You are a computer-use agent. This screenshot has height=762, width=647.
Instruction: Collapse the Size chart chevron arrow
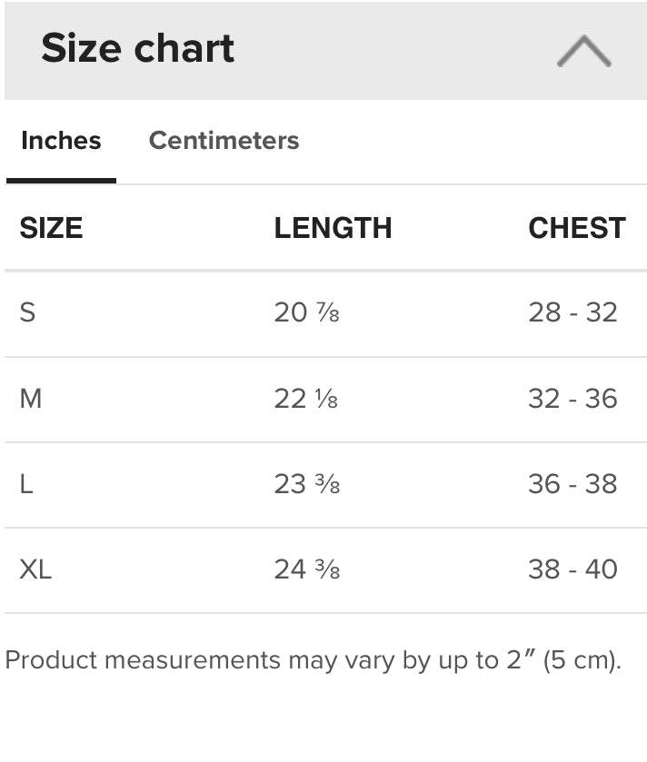(x=583, y=52)
